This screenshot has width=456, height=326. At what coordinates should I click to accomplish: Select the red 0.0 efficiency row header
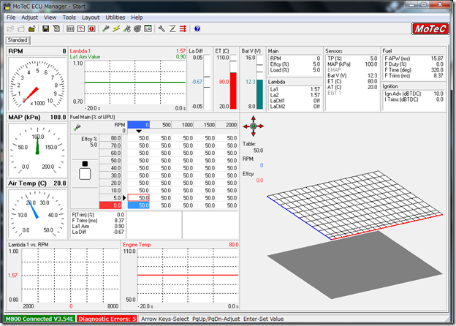tap(110, 205)
